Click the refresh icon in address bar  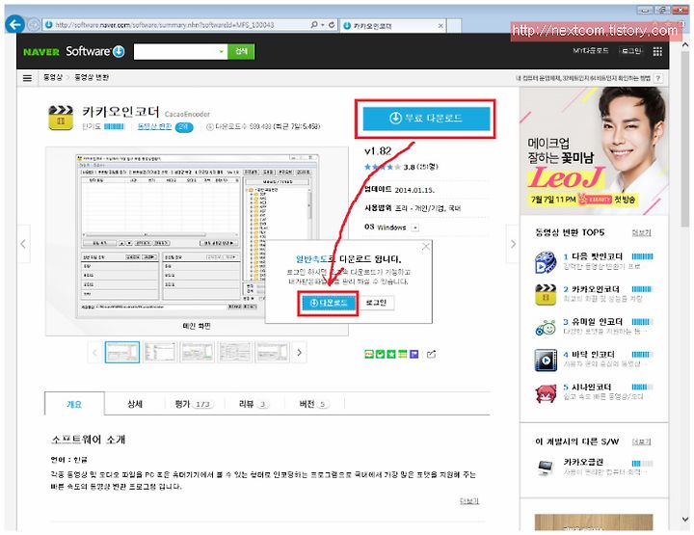(331, 25)
